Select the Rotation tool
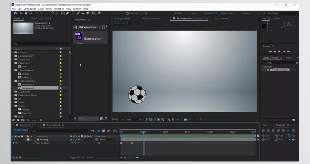The image size is (310, 164). tap(52, 13)
